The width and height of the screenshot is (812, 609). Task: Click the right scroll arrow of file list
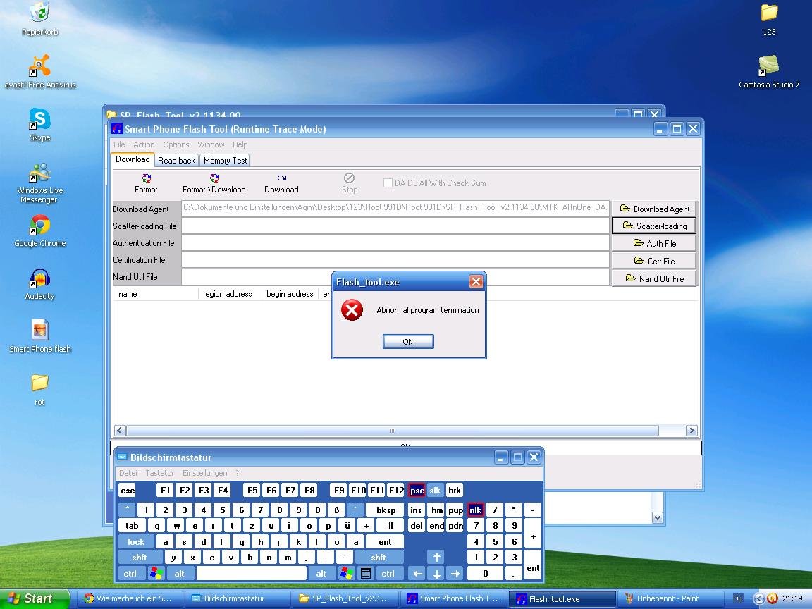click(691, 431)
